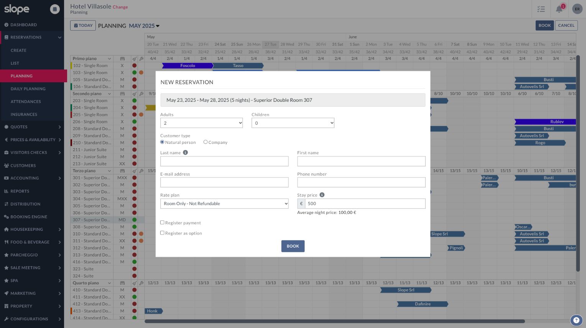Collapse the Reservations sidebar section

59,38
